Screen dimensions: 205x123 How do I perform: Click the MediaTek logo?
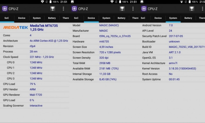point(15,28)
